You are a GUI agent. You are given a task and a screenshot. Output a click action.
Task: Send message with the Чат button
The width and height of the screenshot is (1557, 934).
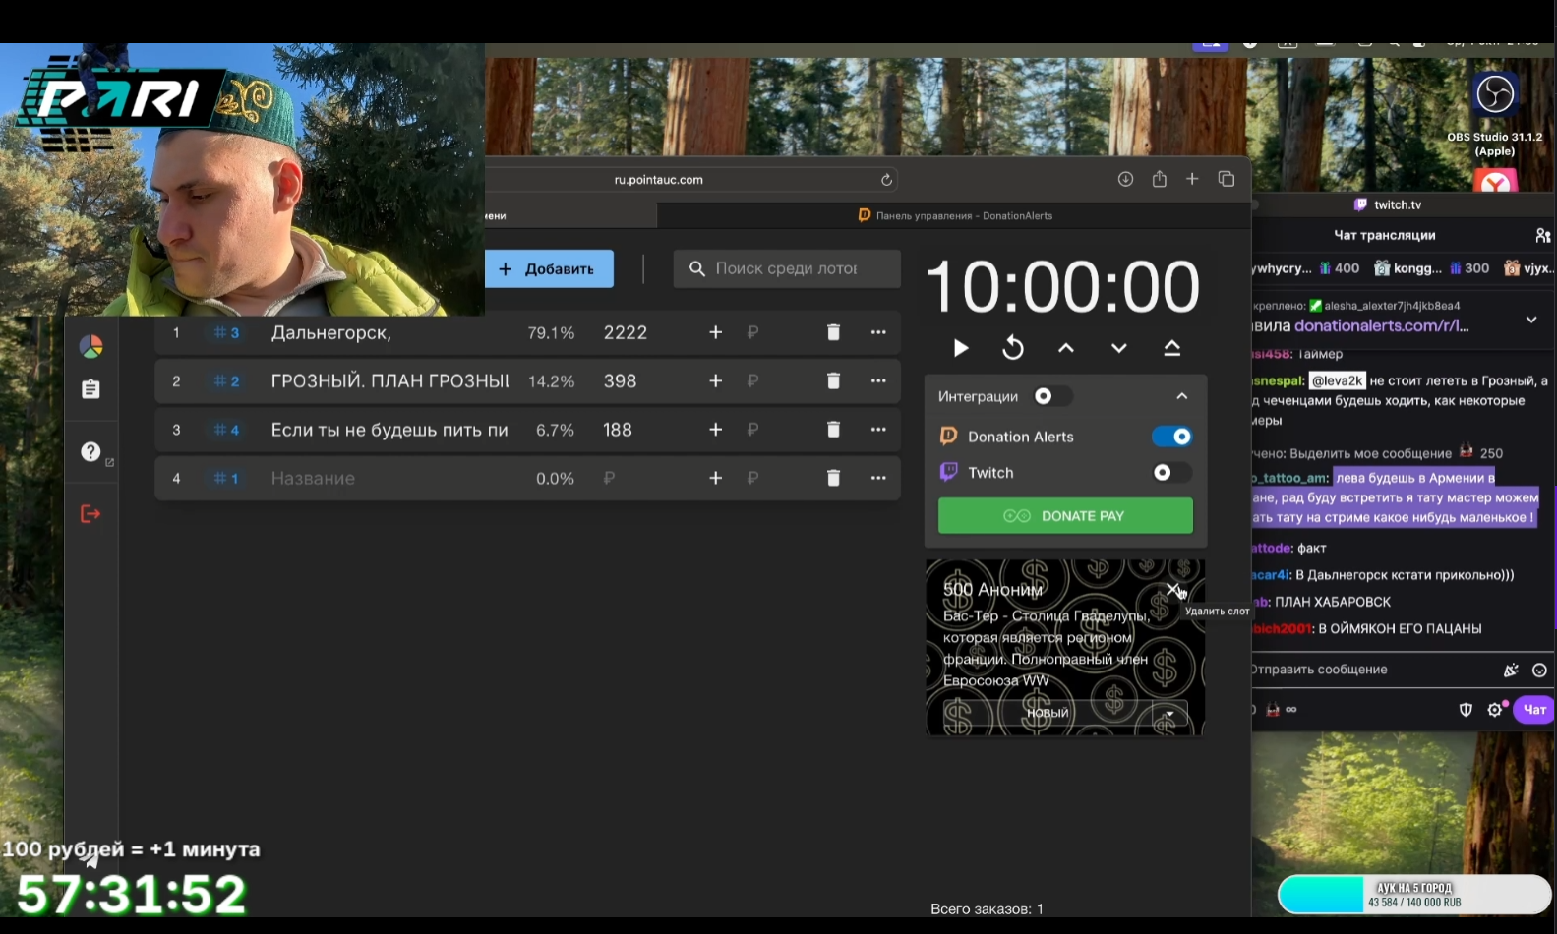1534,710
